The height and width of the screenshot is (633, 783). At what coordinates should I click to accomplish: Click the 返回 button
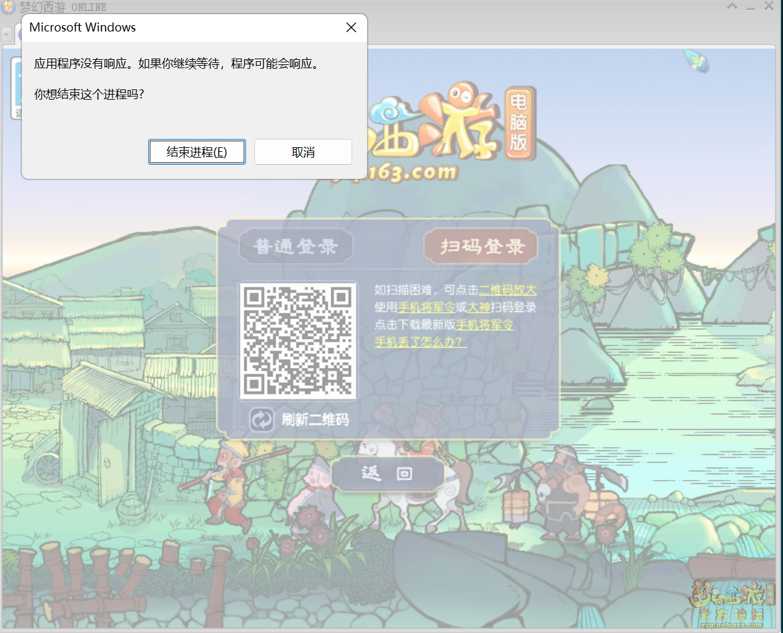[388, 474]
